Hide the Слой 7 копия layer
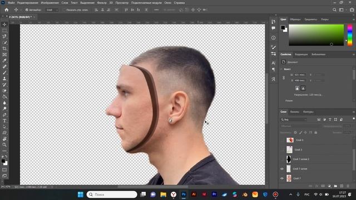Viewport: 356px width, 200px height. click(282, 169)
